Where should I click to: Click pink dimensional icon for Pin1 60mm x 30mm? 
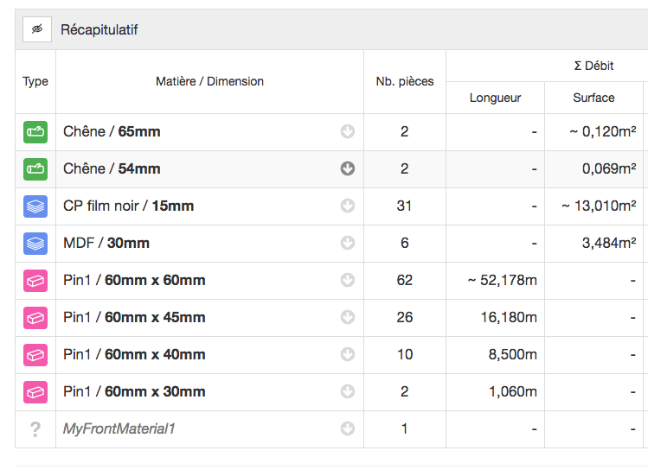[x=35, y=392]
